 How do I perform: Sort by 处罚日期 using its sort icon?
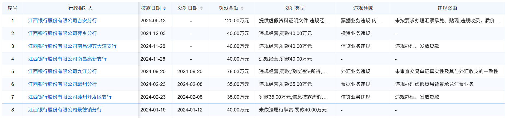[x=201, y=8]
